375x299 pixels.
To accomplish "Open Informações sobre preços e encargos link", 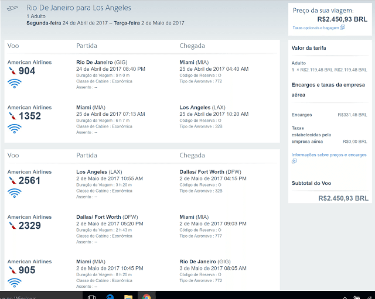I will tap(329, 154).
